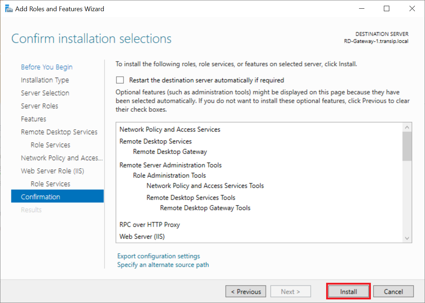Close the Add Roles and Features Wizard

(412, 9)
